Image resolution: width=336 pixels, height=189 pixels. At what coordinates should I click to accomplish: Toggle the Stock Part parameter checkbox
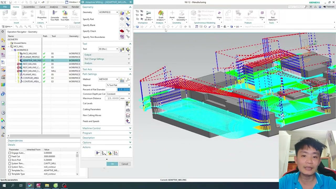tap(10, 160)
